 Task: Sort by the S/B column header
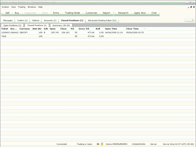click(x=46, y=29)
